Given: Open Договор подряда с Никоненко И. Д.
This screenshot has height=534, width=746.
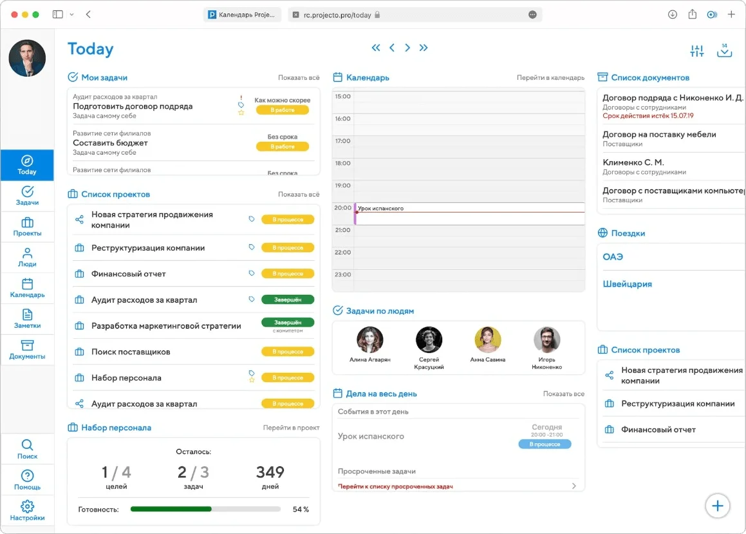Looking at the screenshot, I should 671,106.
